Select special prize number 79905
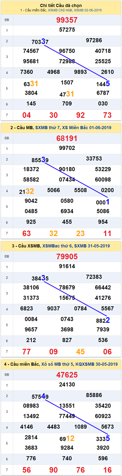The width and height of the screenshot is (122, 476). [x=67, y=256]
